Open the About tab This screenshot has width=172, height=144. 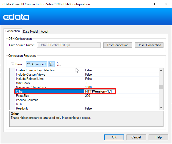click(44, 32)
